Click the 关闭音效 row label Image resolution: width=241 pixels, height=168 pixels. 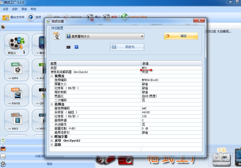click(x=60, y=124)
